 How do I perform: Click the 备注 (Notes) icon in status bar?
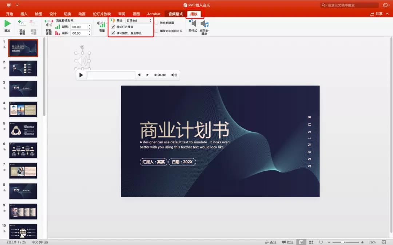pyautogui.click(x=269, y=242)
